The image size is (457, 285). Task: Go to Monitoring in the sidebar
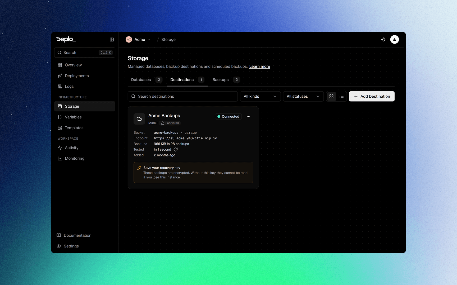(x=85, y=158)
